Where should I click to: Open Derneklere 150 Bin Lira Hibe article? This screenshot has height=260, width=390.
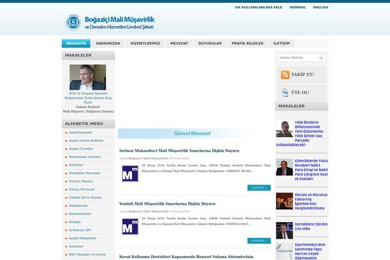tap(311, 226)
